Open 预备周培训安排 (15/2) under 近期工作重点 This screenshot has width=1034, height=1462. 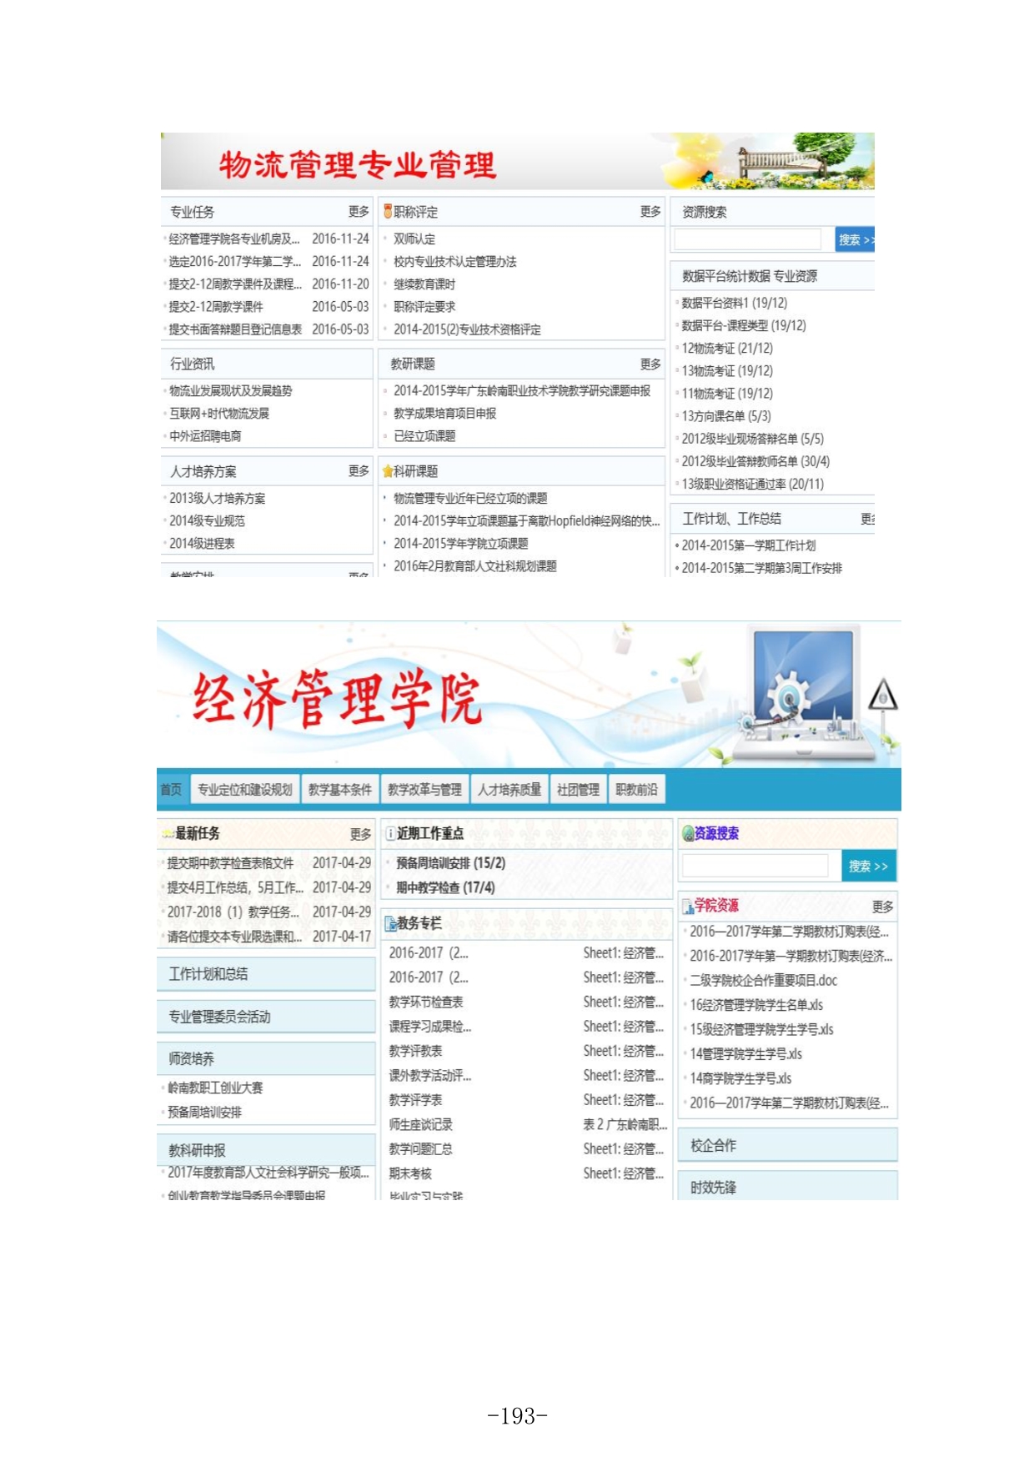(x=450, y=863)
